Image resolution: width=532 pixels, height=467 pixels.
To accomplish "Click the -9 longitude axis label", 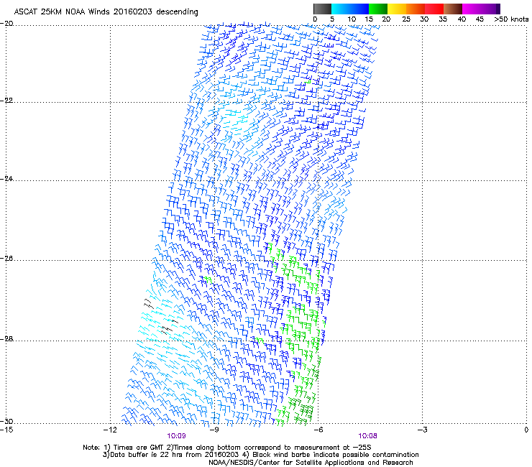I will tap(214, 430).
